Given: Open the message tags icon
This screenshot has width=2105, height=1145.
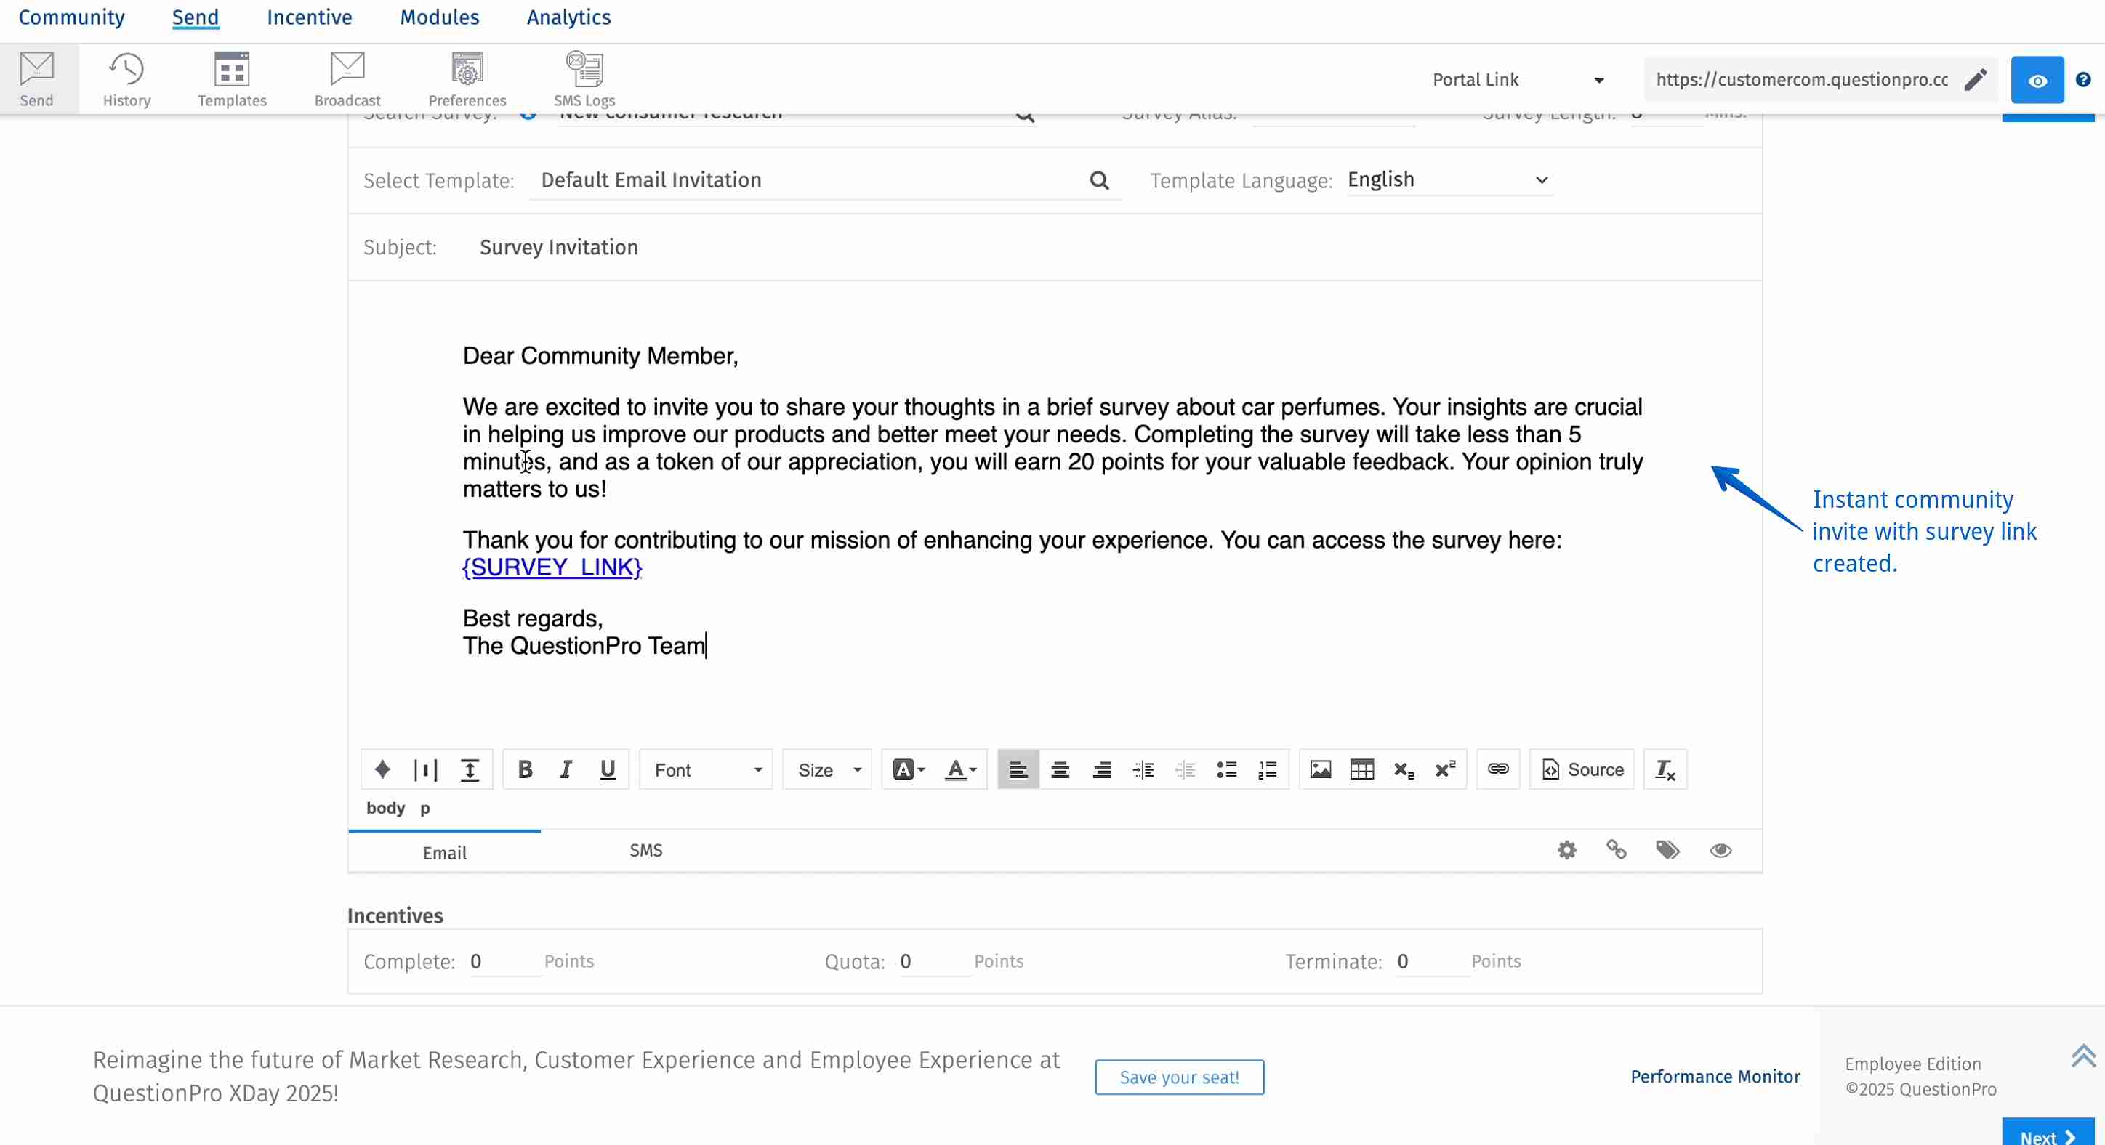Looking at the screenshot, I should click(x=1668, y=849).
